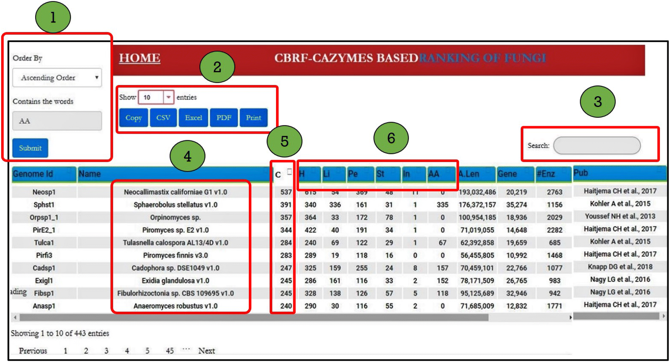Open the Ascending Order dropdown
The image size is (670, 362).
[x=57, y=78]
